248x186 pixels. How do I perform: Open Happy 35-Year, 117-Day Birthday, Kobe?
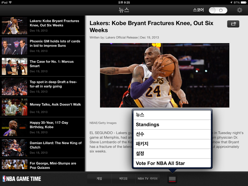42,127
